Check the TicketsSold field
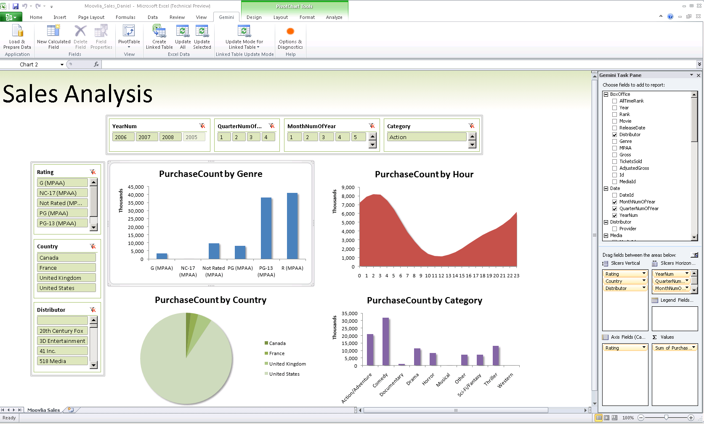The height and width of the screenshot is (424, 704). [615, 161]
